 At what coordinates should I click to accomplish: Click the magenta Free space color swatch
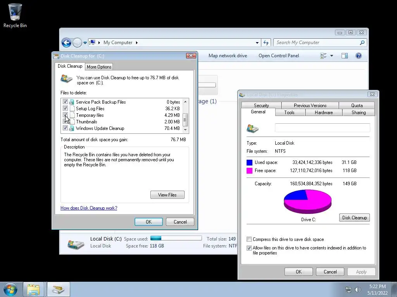click(x=249, y=171)
